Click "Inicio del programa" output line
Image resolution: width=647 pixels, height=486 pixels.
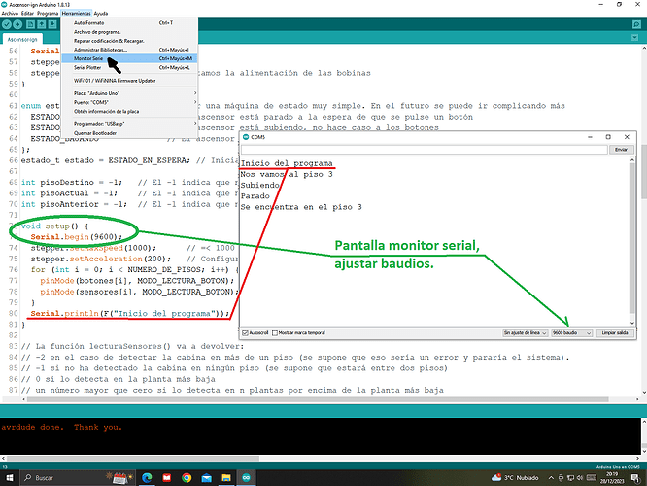coord(287,163)
